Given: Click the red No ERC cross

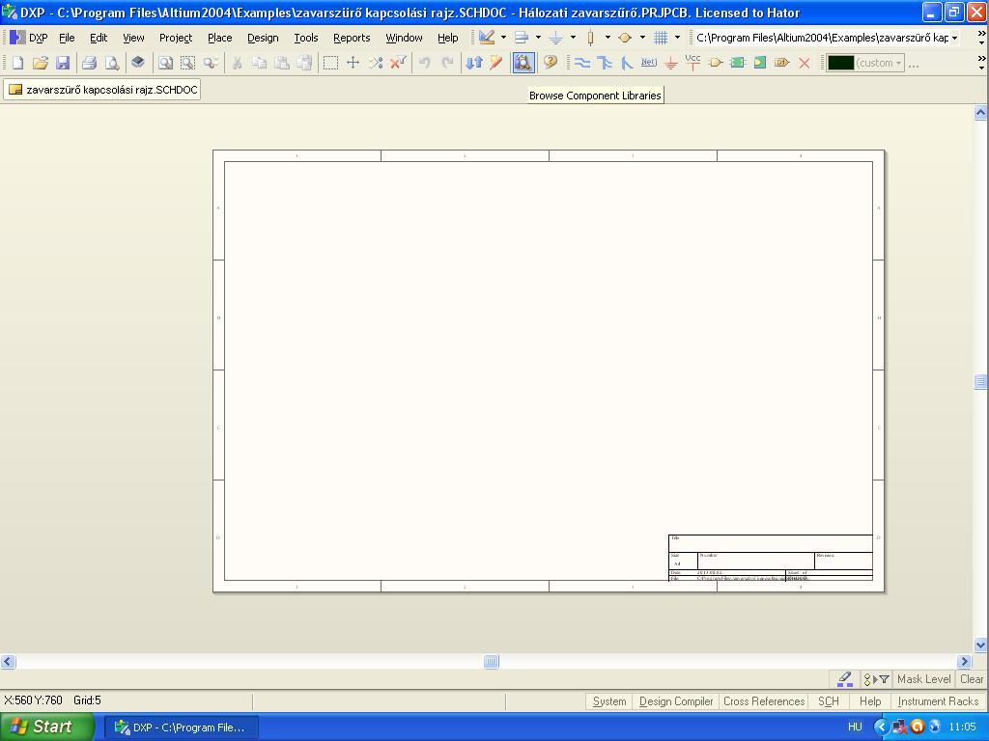Looking at the screenshot, I should coord(805,63).
